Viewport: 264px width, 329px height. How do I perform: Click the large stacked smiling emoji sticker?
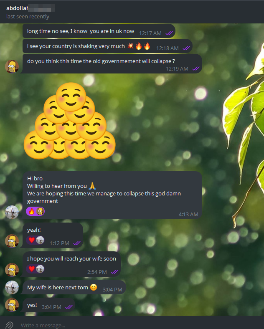point(70,121)
